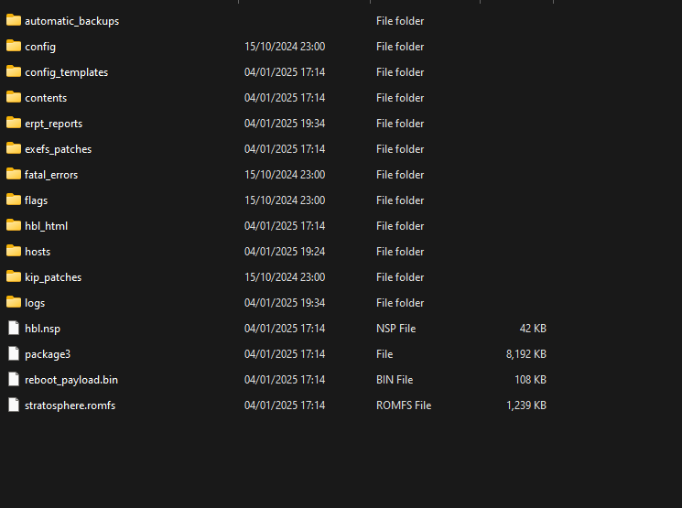Select the hbl.nsp file icon

[x=14, y=328]
